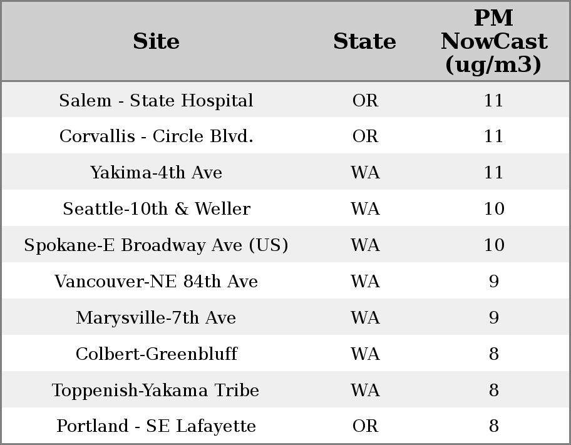Choose the Marysville-7th Ave site
Viewport: 571px width, 445px height.
(156, 318)
